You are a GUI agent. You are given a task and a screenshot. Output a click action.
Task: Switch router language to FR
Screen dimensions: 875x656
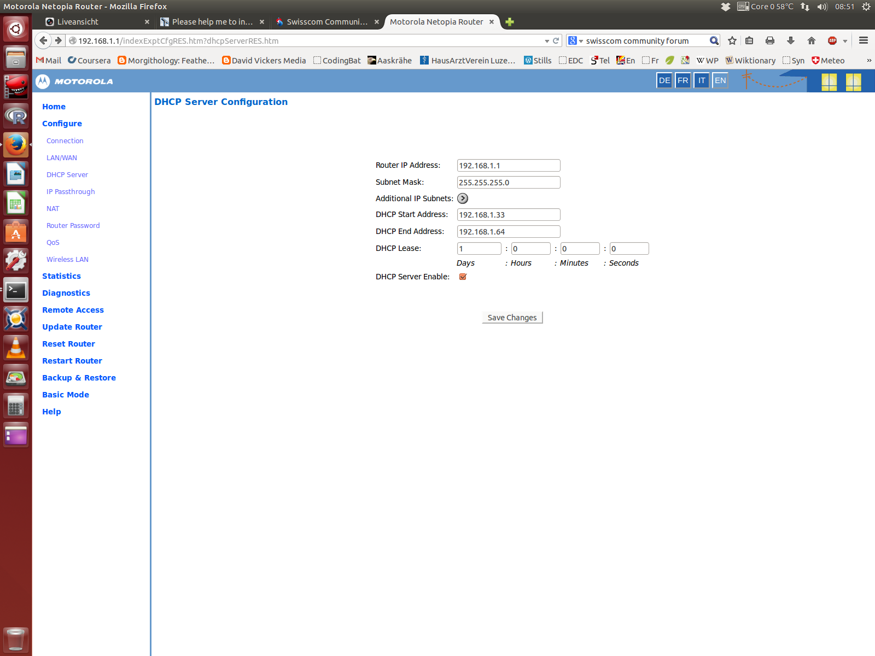pyautogui.click(x=683, y=80)
